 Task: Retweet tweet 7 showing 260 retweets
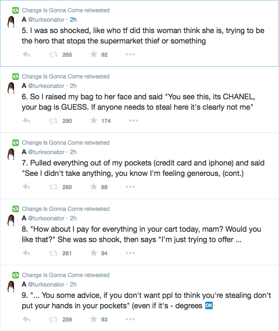tap(53, 187)
